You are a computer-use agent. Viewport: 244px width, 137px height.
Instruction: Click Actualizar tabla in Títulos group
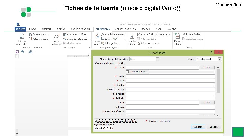[x=146, y=39]
